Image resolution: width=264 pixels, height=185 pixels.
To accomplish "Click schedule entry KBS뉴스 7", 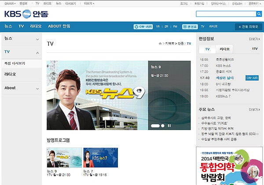I will pyautogui.click(x=223, y=96).
